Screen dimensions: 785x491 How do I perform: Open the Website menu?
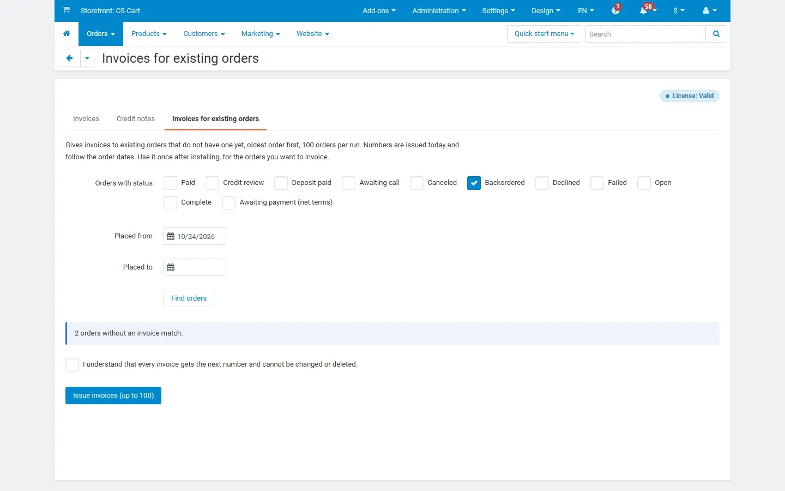(313, 34)
